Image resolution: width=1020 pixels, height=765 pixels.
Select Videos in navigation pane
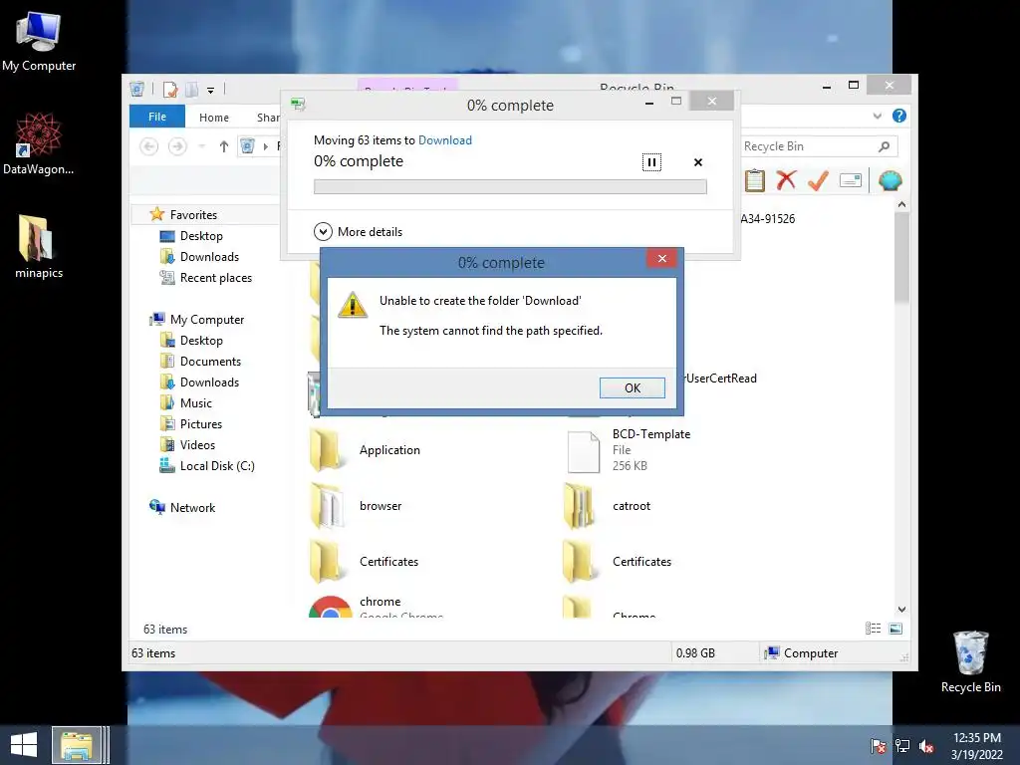click(197, 445)
